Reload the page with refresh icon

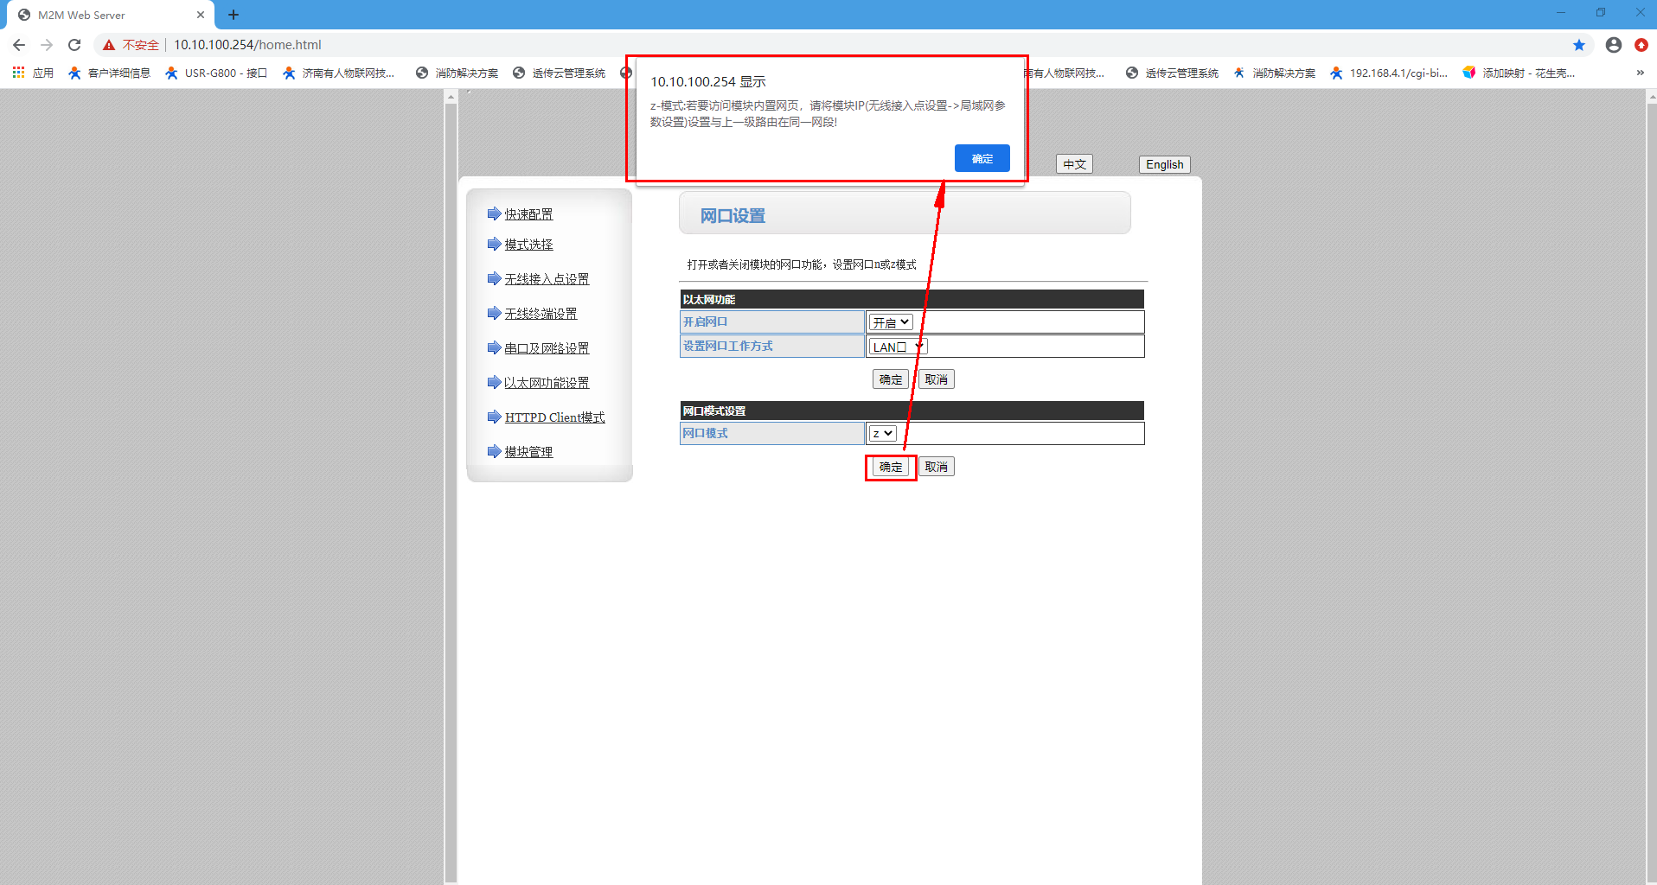point(74,45)
